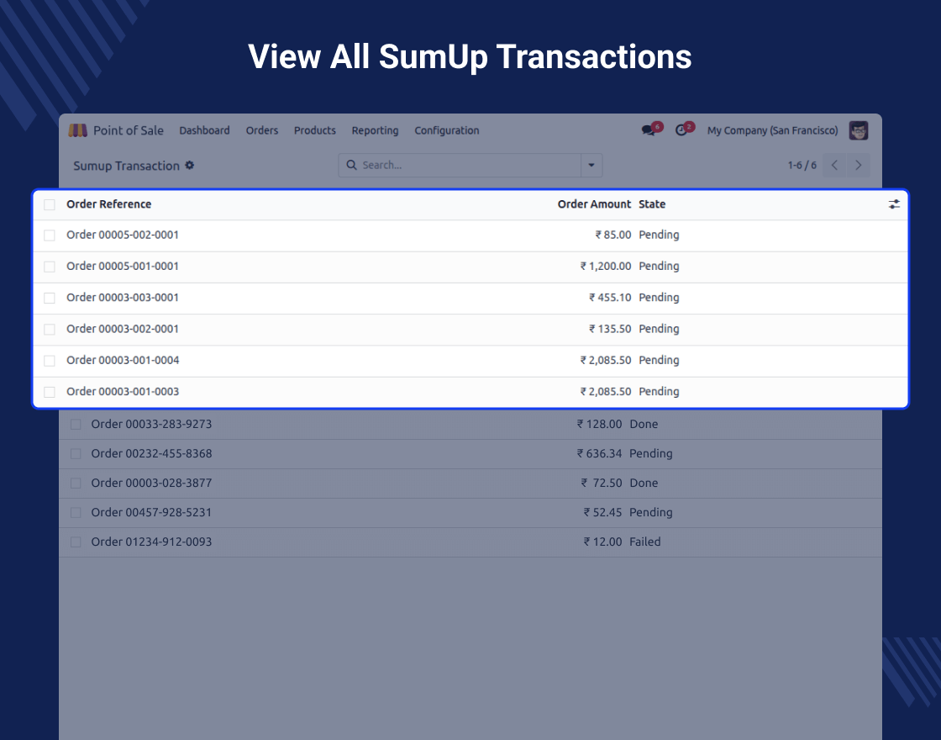This screenshot has width=941, height=740.
Task: Open the Configuration menu
Action: 447,130
